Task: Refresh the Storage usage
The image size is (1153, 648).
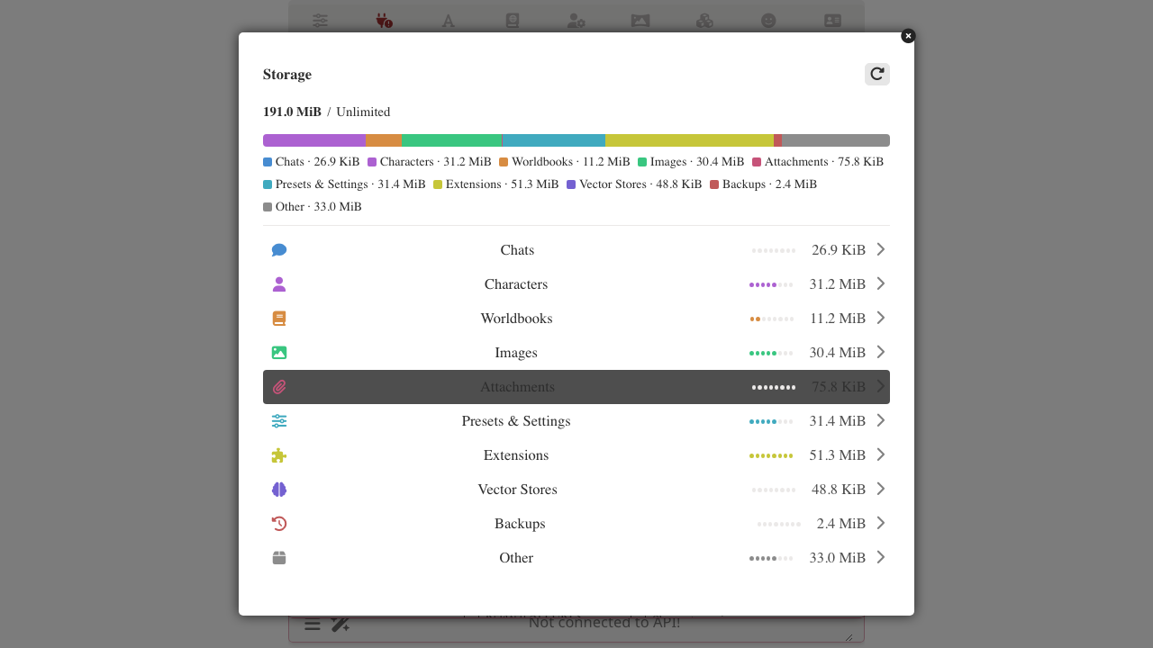Action: (877, 75)
